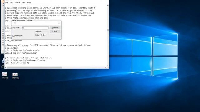Open the Edit menu
This screenshot has height=112, width=200.
11,3
